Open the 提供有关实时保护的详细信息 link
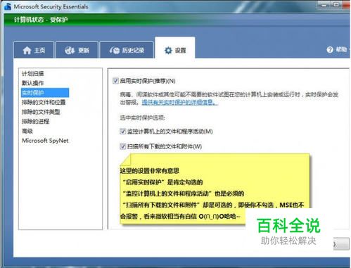The width and height of the screenshot is (351, 268). [x=179, y=103]
